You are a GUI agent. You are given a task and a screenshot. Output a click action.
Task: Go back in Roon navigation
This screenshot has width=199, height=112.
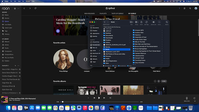(24, 8)
